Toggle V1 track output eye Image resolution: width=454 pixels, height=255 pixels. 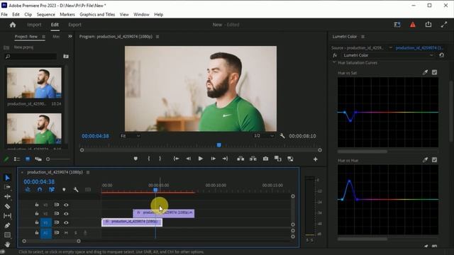(x=66, y=222)
